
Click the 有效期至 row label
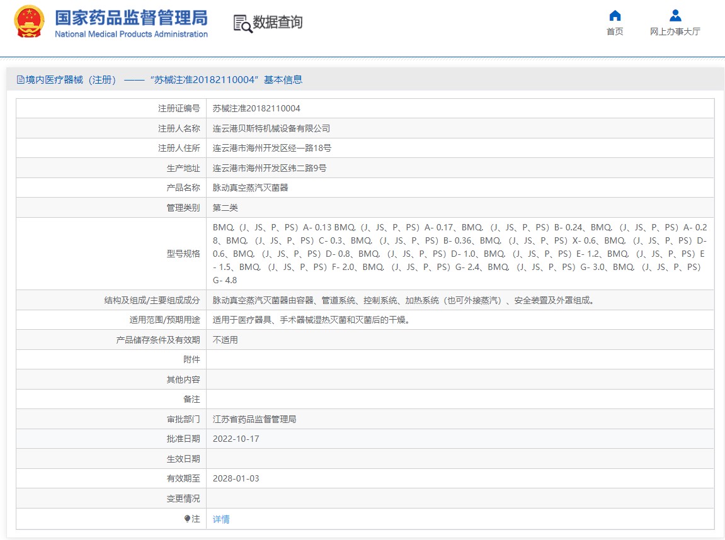coord(183,478)
